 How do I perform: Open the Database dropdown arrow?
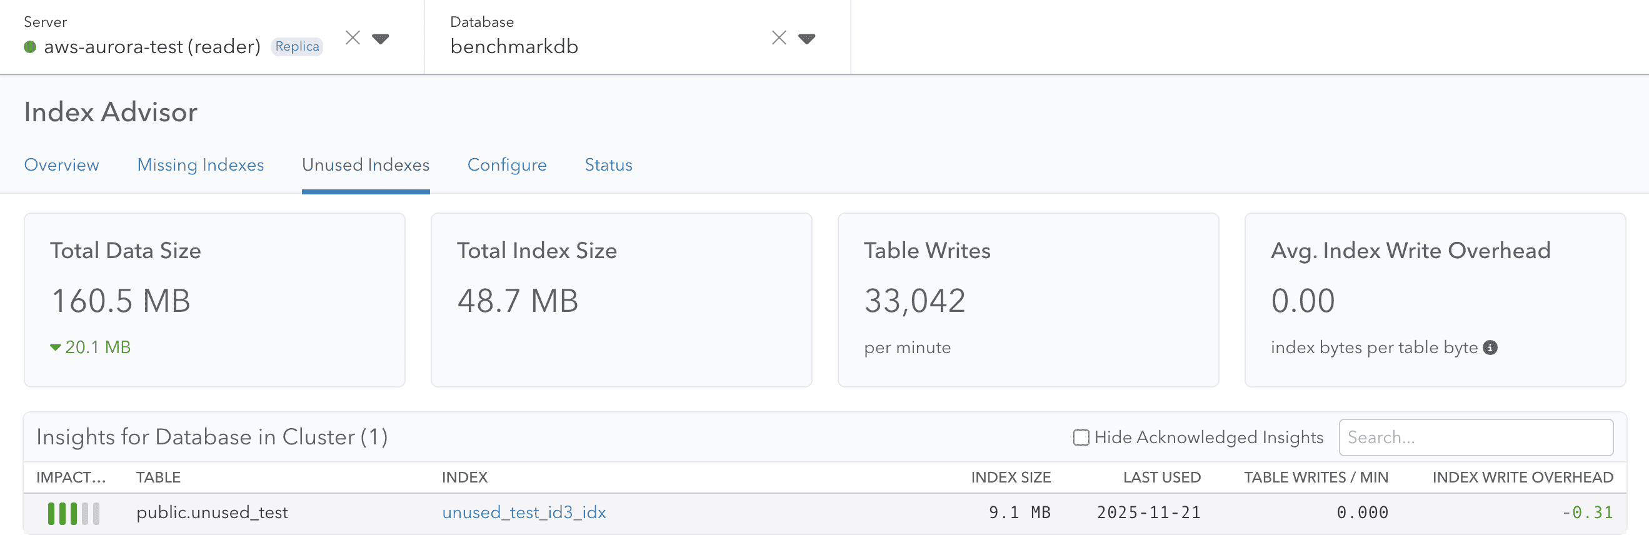click(x=806, y=39)
